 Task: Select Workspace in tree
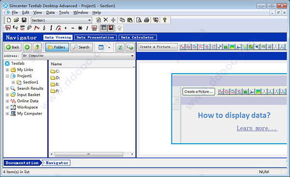coord(28,107)
